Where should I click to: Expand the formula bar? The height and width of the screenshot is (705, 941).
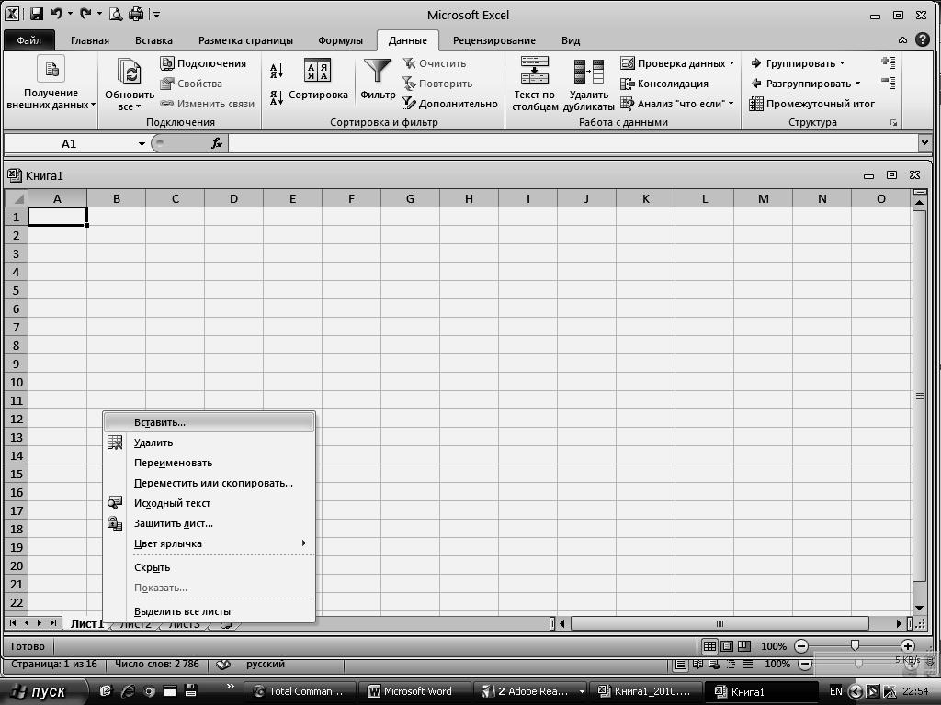924,142
